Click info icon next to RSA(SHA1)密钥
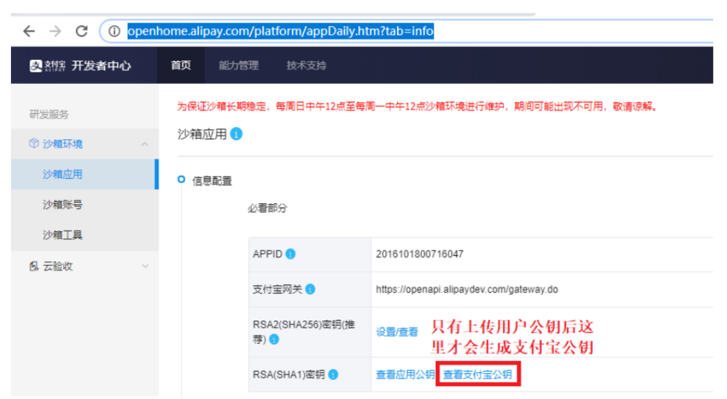 pos(333,375)
